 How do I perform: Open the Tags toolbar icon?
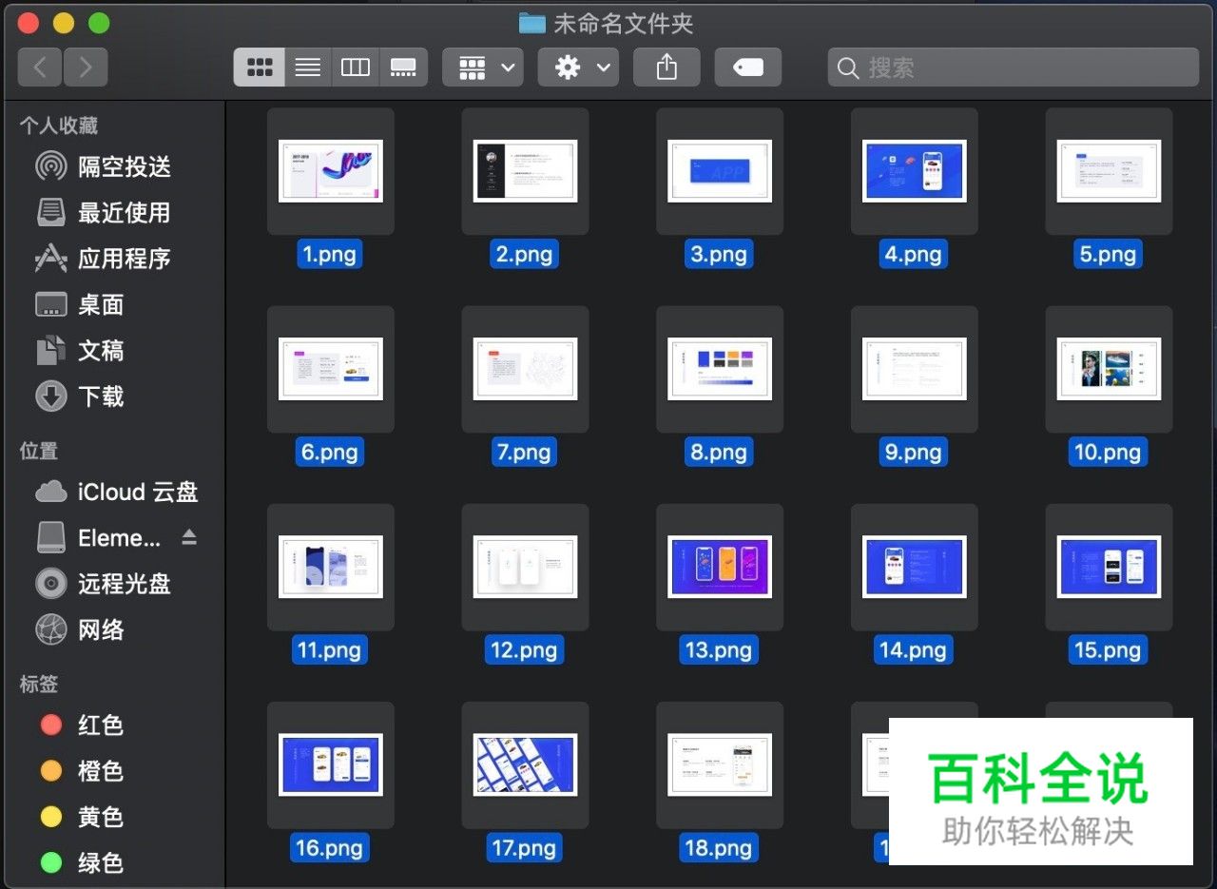tap(747, 67)
